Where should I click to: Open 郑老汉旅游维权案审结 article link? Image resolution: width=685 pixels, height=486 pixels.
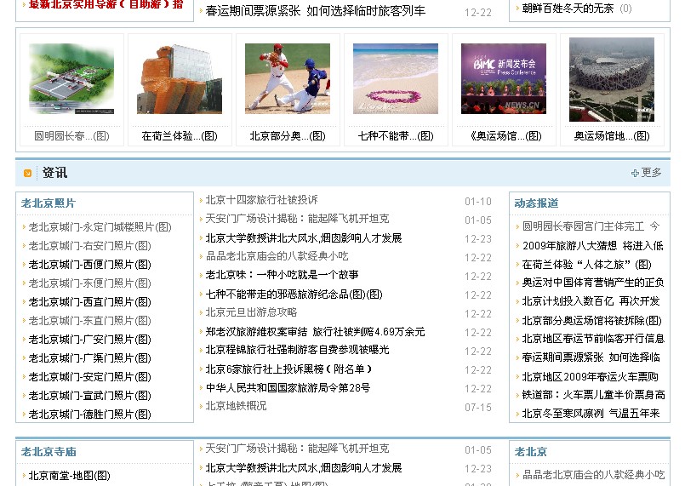pyautogui.click(x=315, y=332)
